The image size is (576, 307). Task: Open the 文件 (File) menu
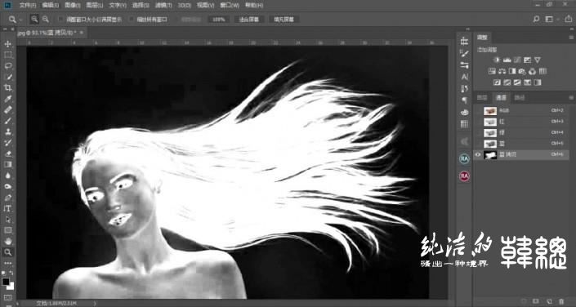(x=28, y=6)
